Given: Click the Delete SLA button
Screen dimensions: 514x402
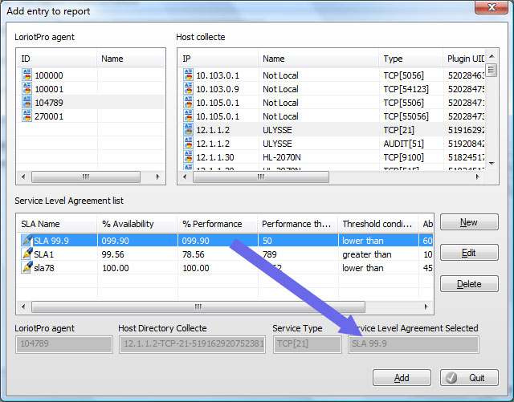Looking at the screenshot, I should [x=469, y=284].
